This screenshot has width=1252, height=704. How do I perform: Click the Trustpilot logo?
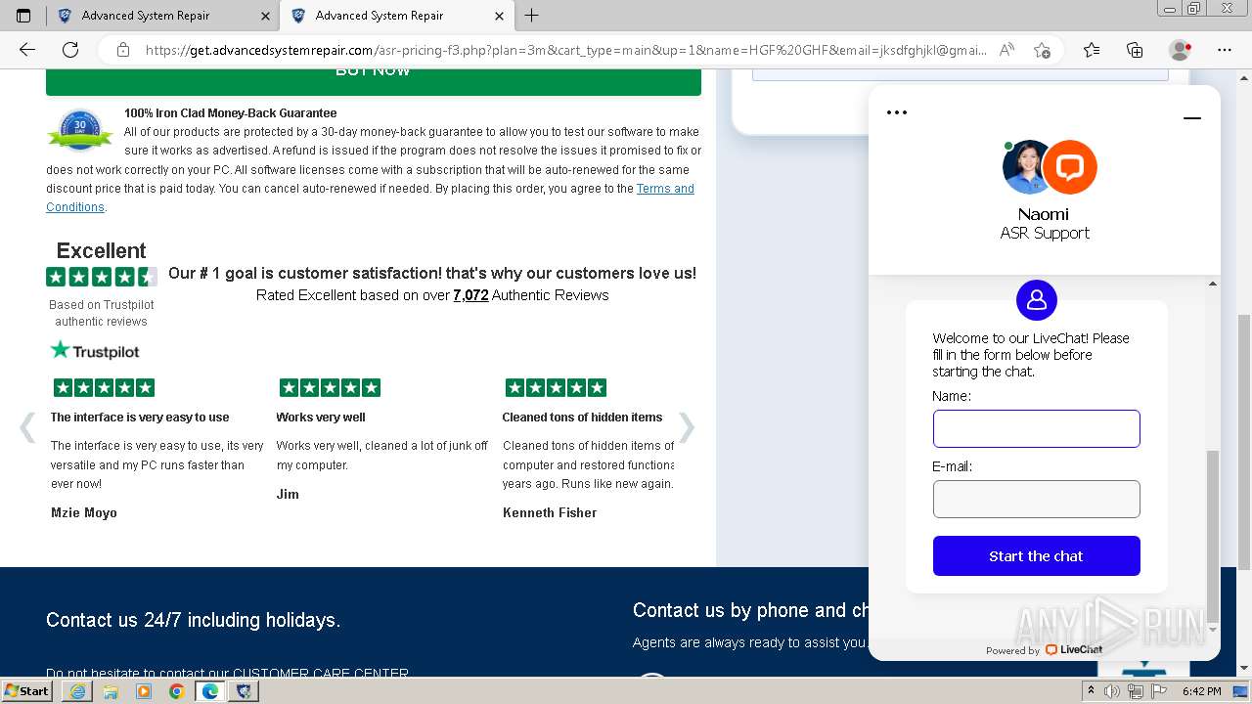[95, 351]
